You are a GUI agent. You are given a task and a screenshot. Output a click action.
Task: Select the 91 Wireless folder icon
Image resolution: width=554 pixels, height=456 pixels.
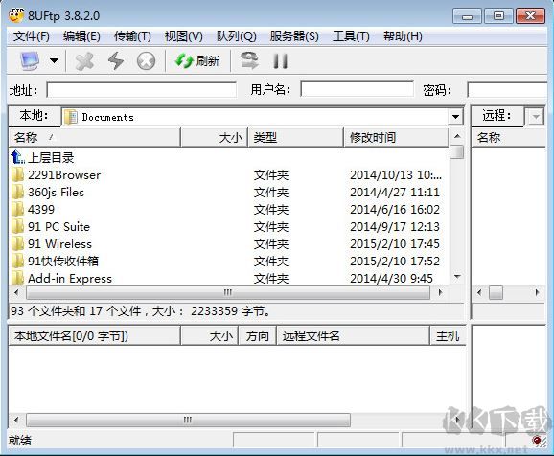click(17, 244)
